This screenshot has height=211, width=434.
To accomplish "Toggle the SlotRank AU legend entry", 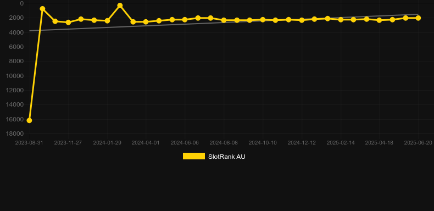I will [214, 157].
